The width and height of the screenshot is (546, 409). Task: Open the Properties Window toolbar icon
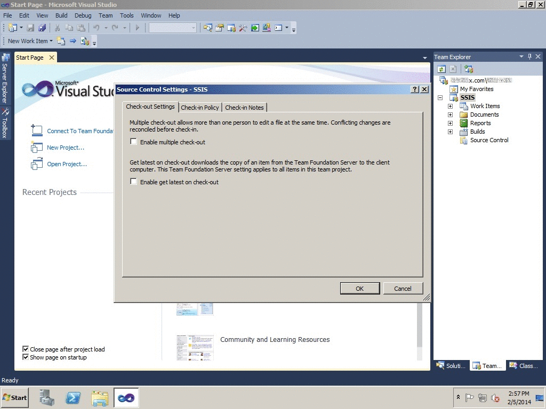tap(220, 28)
